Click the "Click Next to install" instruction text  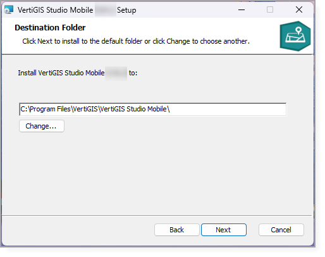136,41
